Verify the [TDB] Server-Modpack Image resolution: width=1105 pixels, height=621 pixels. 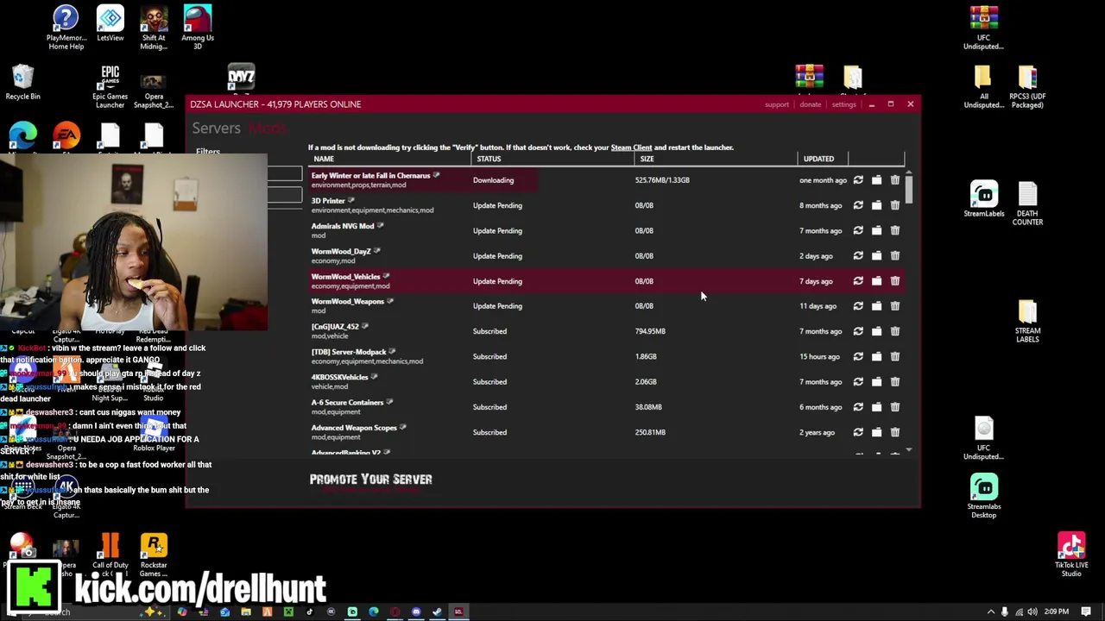[858, 356]
